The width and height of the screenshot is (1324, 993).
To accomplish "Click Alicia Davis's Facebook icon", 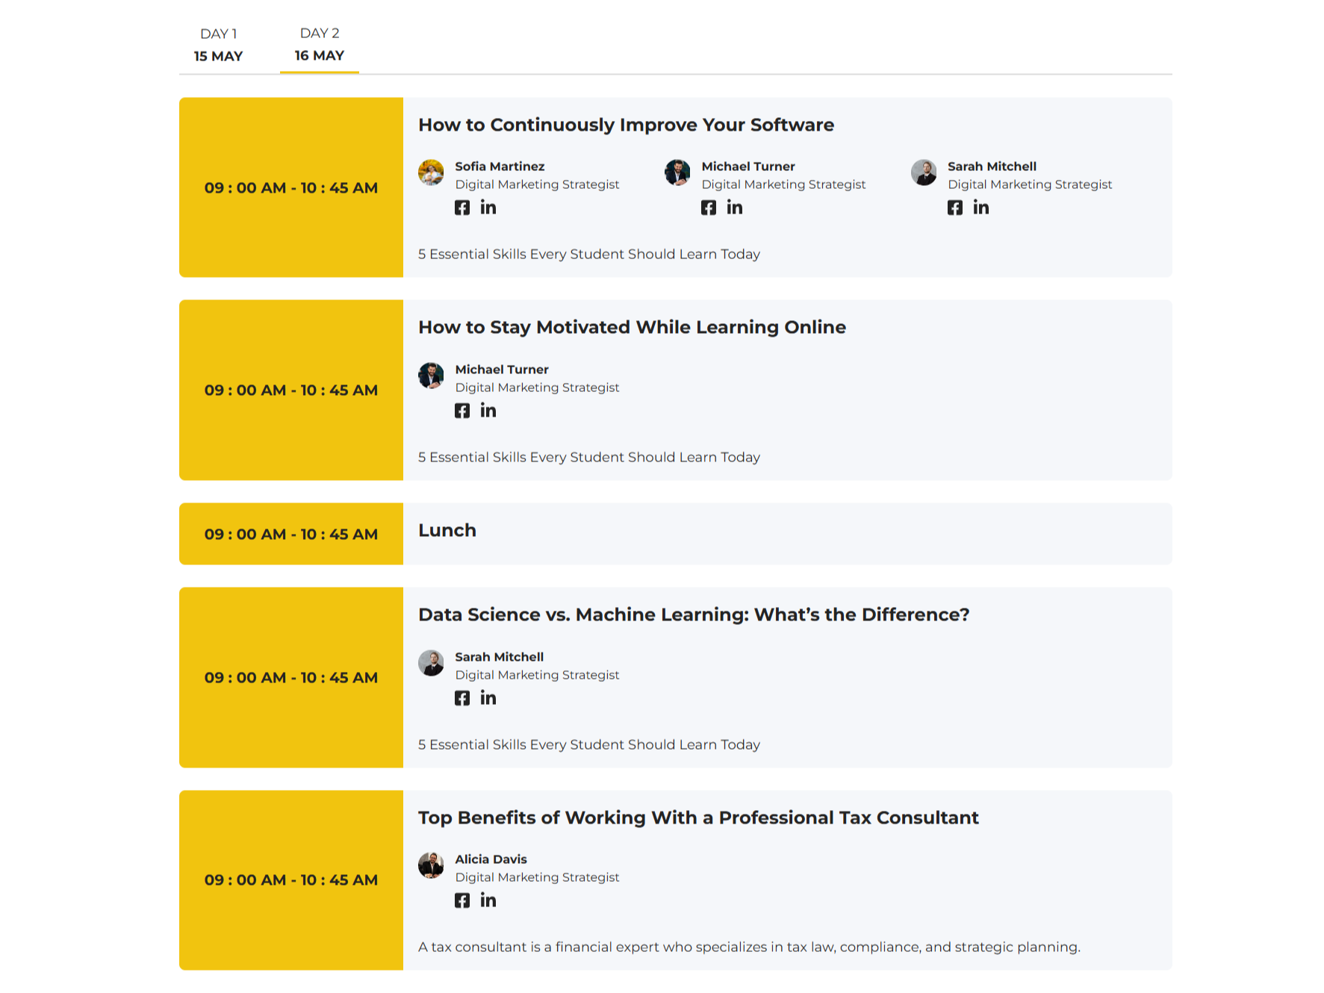I will coord(462,900).
